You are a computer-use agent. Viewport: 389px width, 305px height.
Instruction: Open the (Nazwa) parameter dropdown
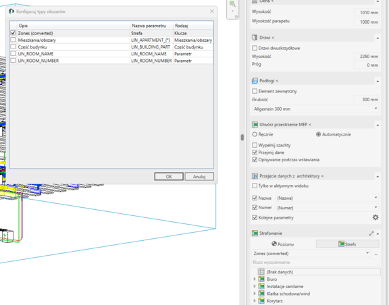tap(328, 198)
